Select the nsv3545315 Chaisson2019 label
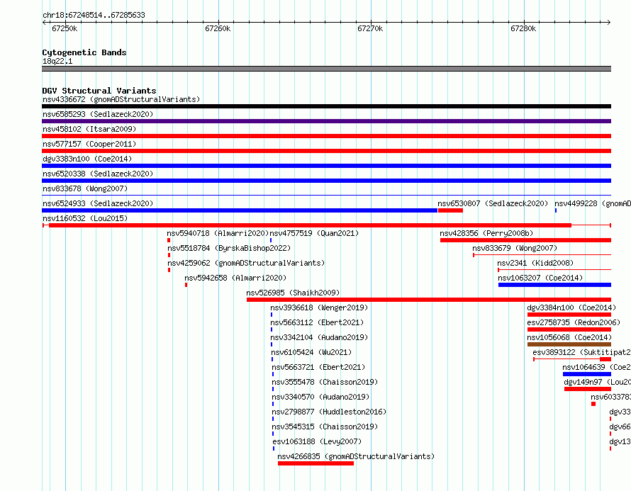The image size is (631, 491). (x=325, y=427)
